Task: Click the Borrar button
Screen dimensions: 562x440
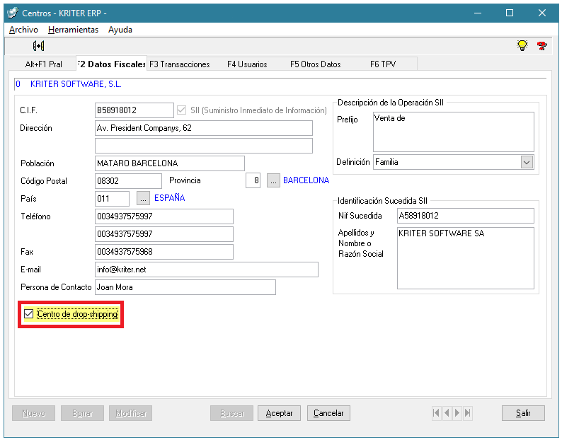Action: (x=82, y=413)
